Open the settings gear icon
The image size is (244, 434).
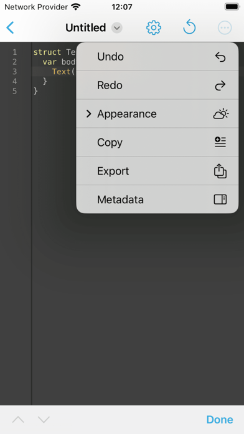click(x=153, y=27)
